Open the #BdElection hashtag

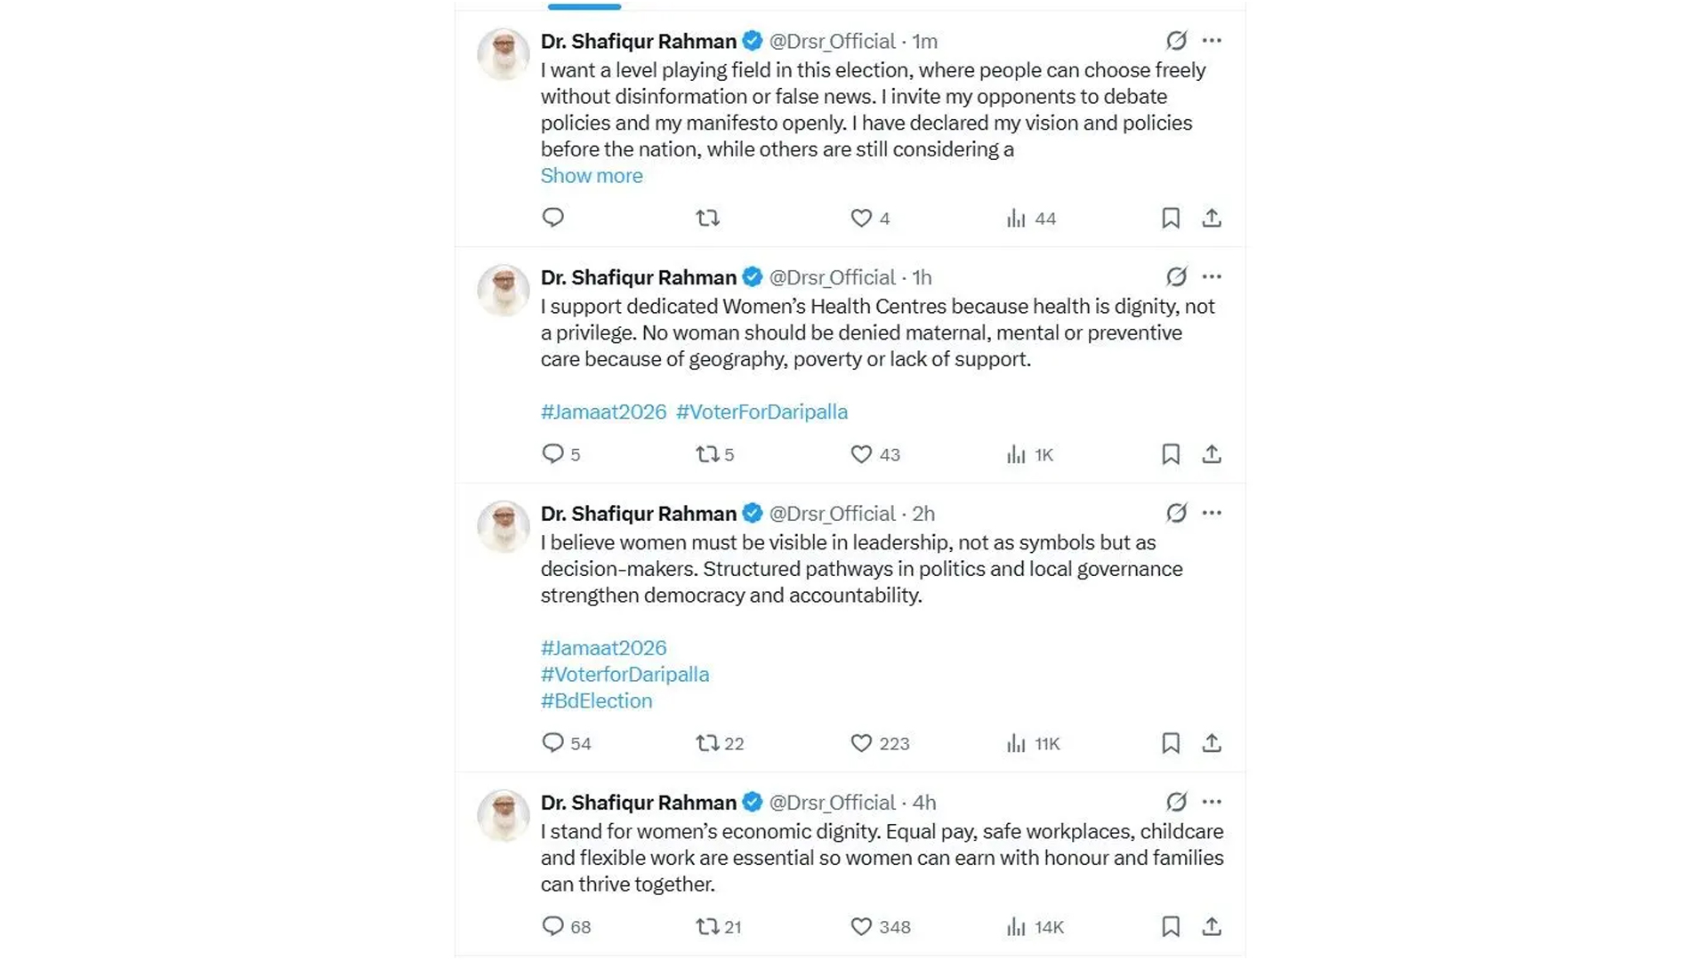[596, 700]
